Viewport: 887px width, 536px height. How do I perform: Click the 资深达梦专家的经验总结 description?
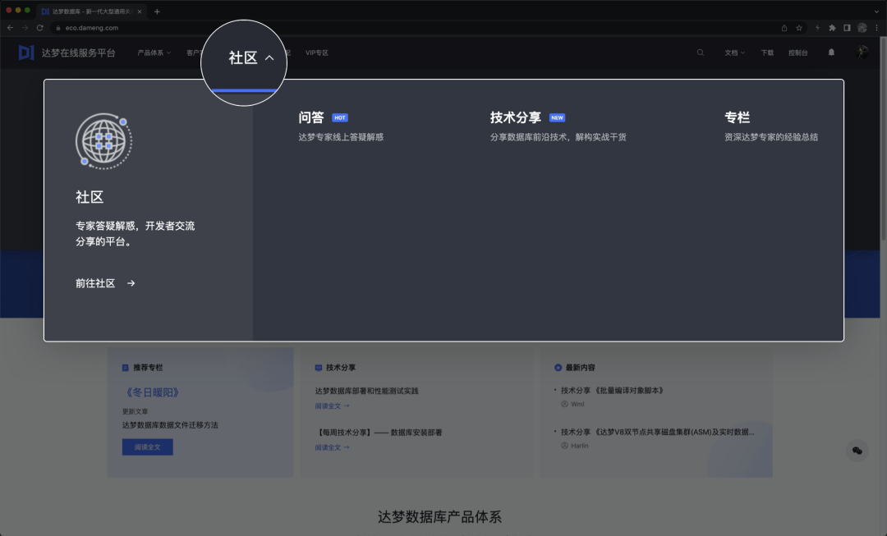pyautogui.click(x=771, y=137)
